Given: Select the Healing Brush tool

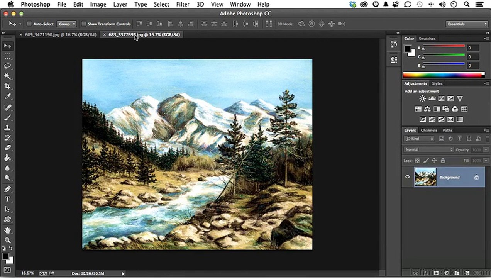Looking at the screenshot, I should (7, 108).
